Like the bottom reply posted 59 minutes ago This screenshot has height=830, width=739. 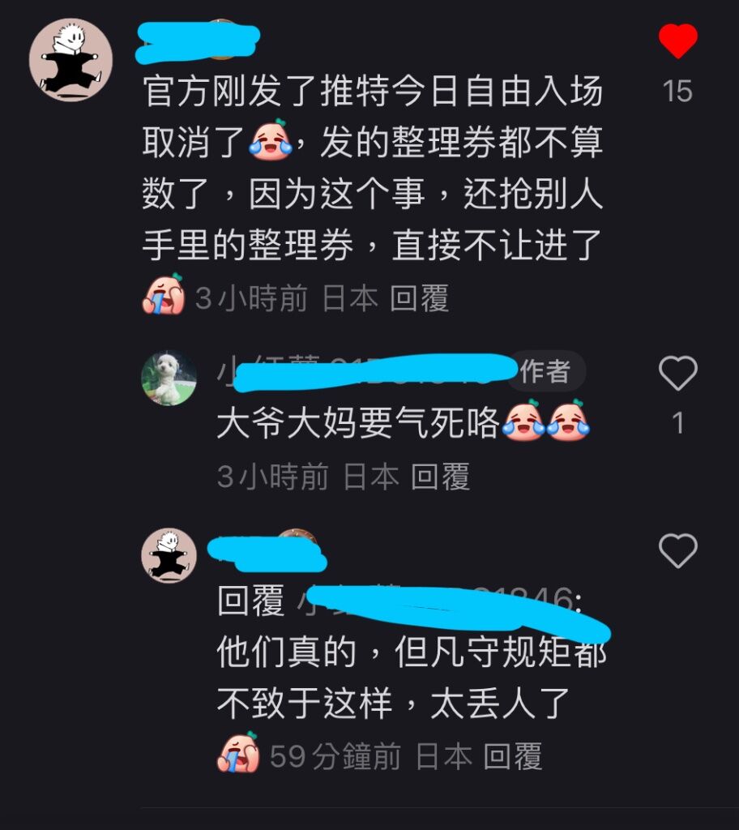[677, 550]
